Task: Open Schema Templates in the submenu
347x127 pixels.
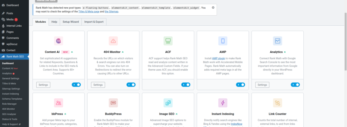Action: (12, 99)
